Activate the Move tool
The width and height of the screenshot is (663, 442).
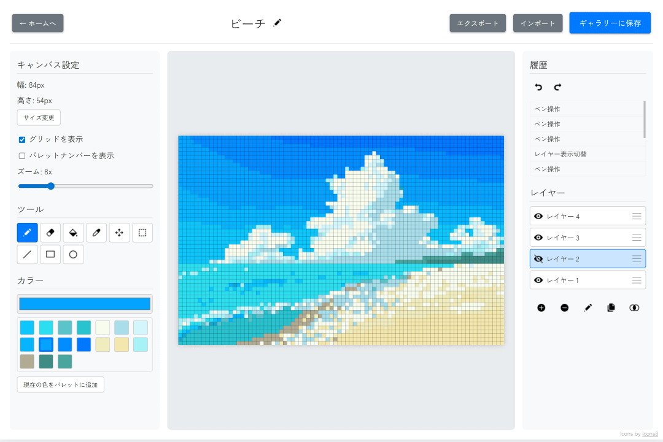click(x=119, y=233)
